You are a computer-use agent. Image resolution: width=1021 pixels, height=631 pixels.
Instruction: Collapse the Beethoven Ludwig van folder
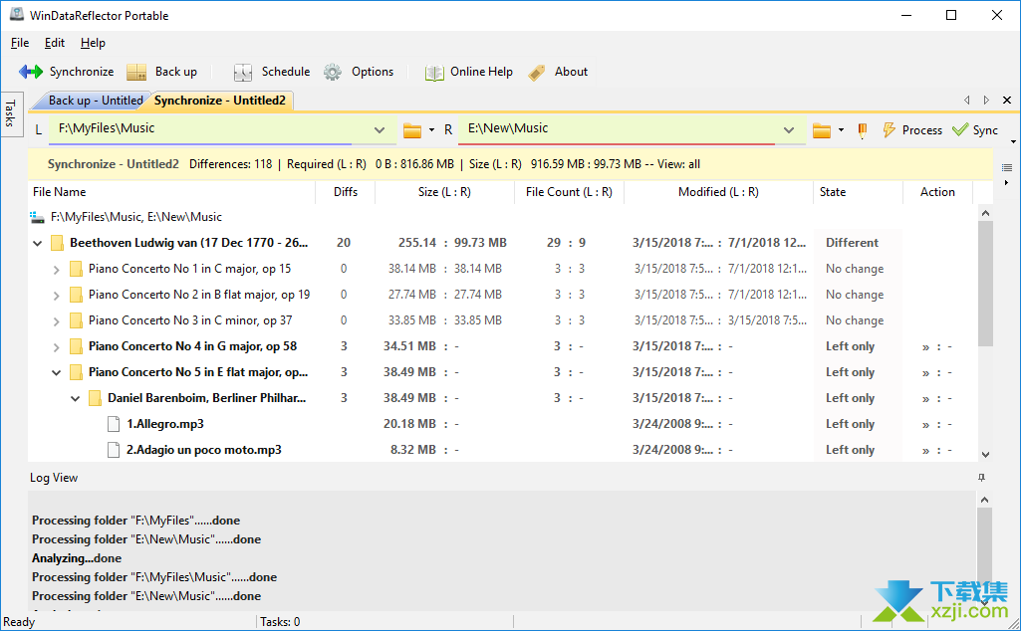click(x=37, y=243)
